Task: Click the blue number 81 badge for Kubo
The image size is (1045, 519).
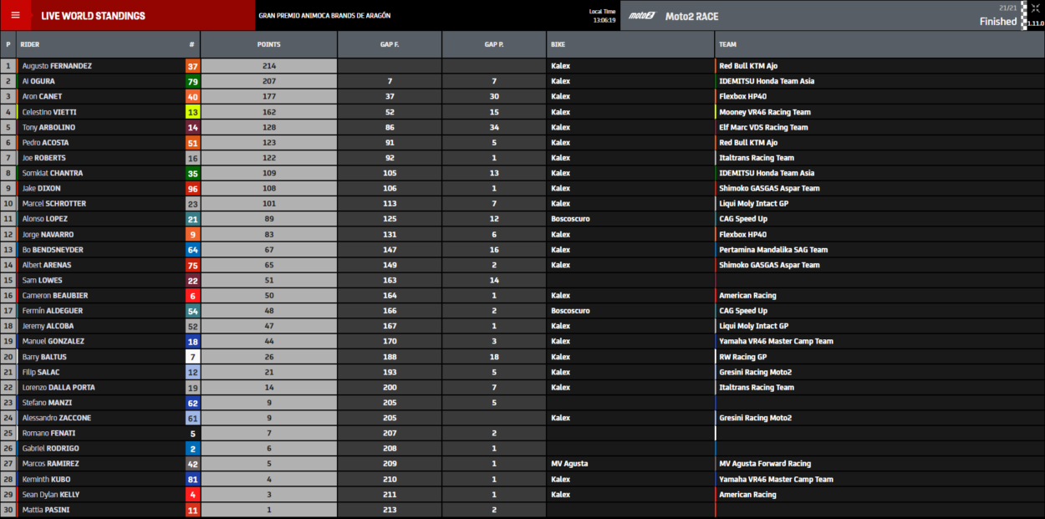Action: (192, 480)
